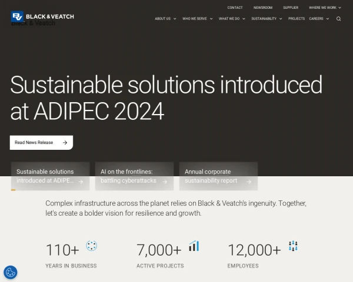Expand the Who We Serve menu

tap(197, 19)
